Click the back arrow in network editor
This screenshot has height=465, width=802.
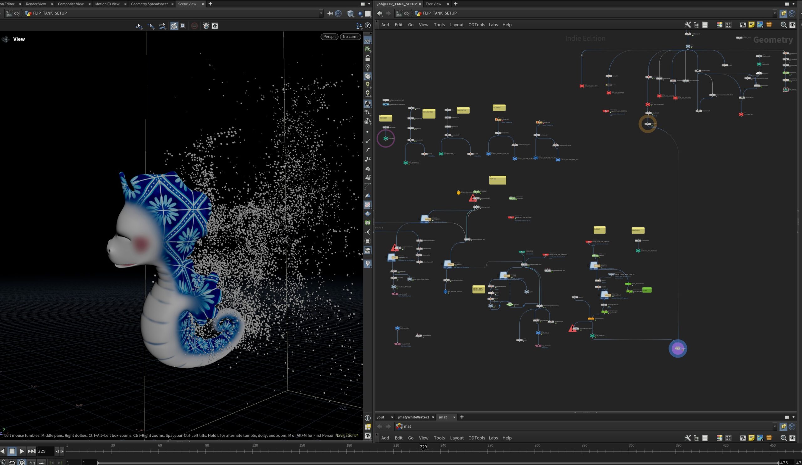tap(379, 13)
